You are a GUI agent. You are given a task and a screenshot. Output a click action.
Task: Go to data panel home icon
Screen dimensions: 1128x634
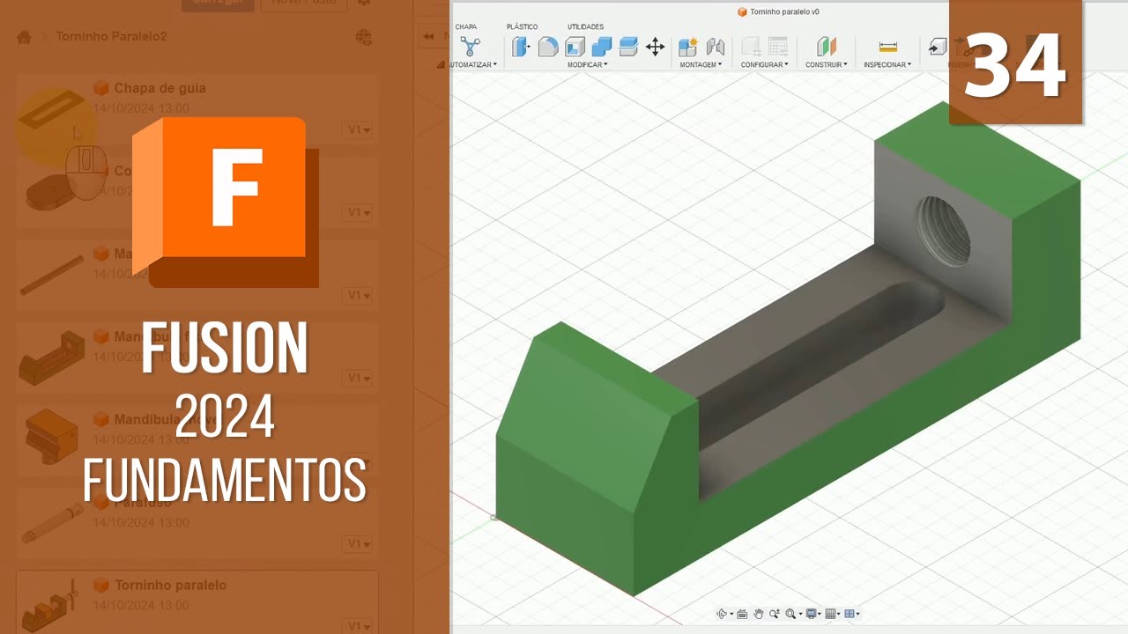(x=24, y=37)
